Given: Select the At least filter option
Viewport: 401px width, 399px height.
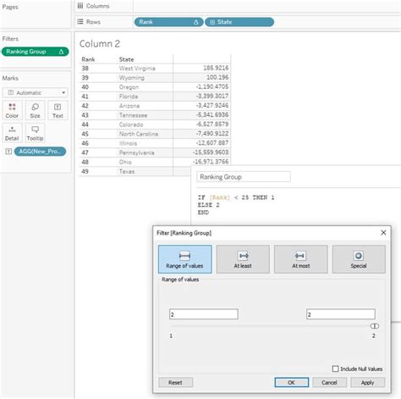Looking at the screenshot, I should [x=243, y=259].
